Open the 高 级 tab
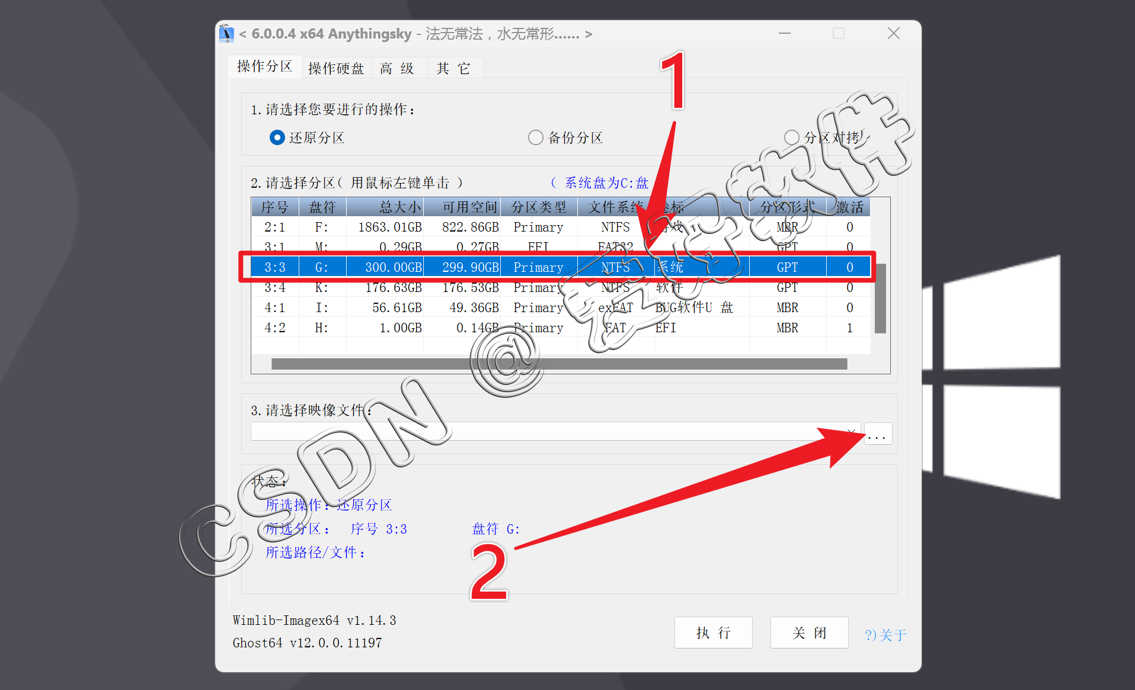Screen dimensions: 1135x690 [398, 68]
